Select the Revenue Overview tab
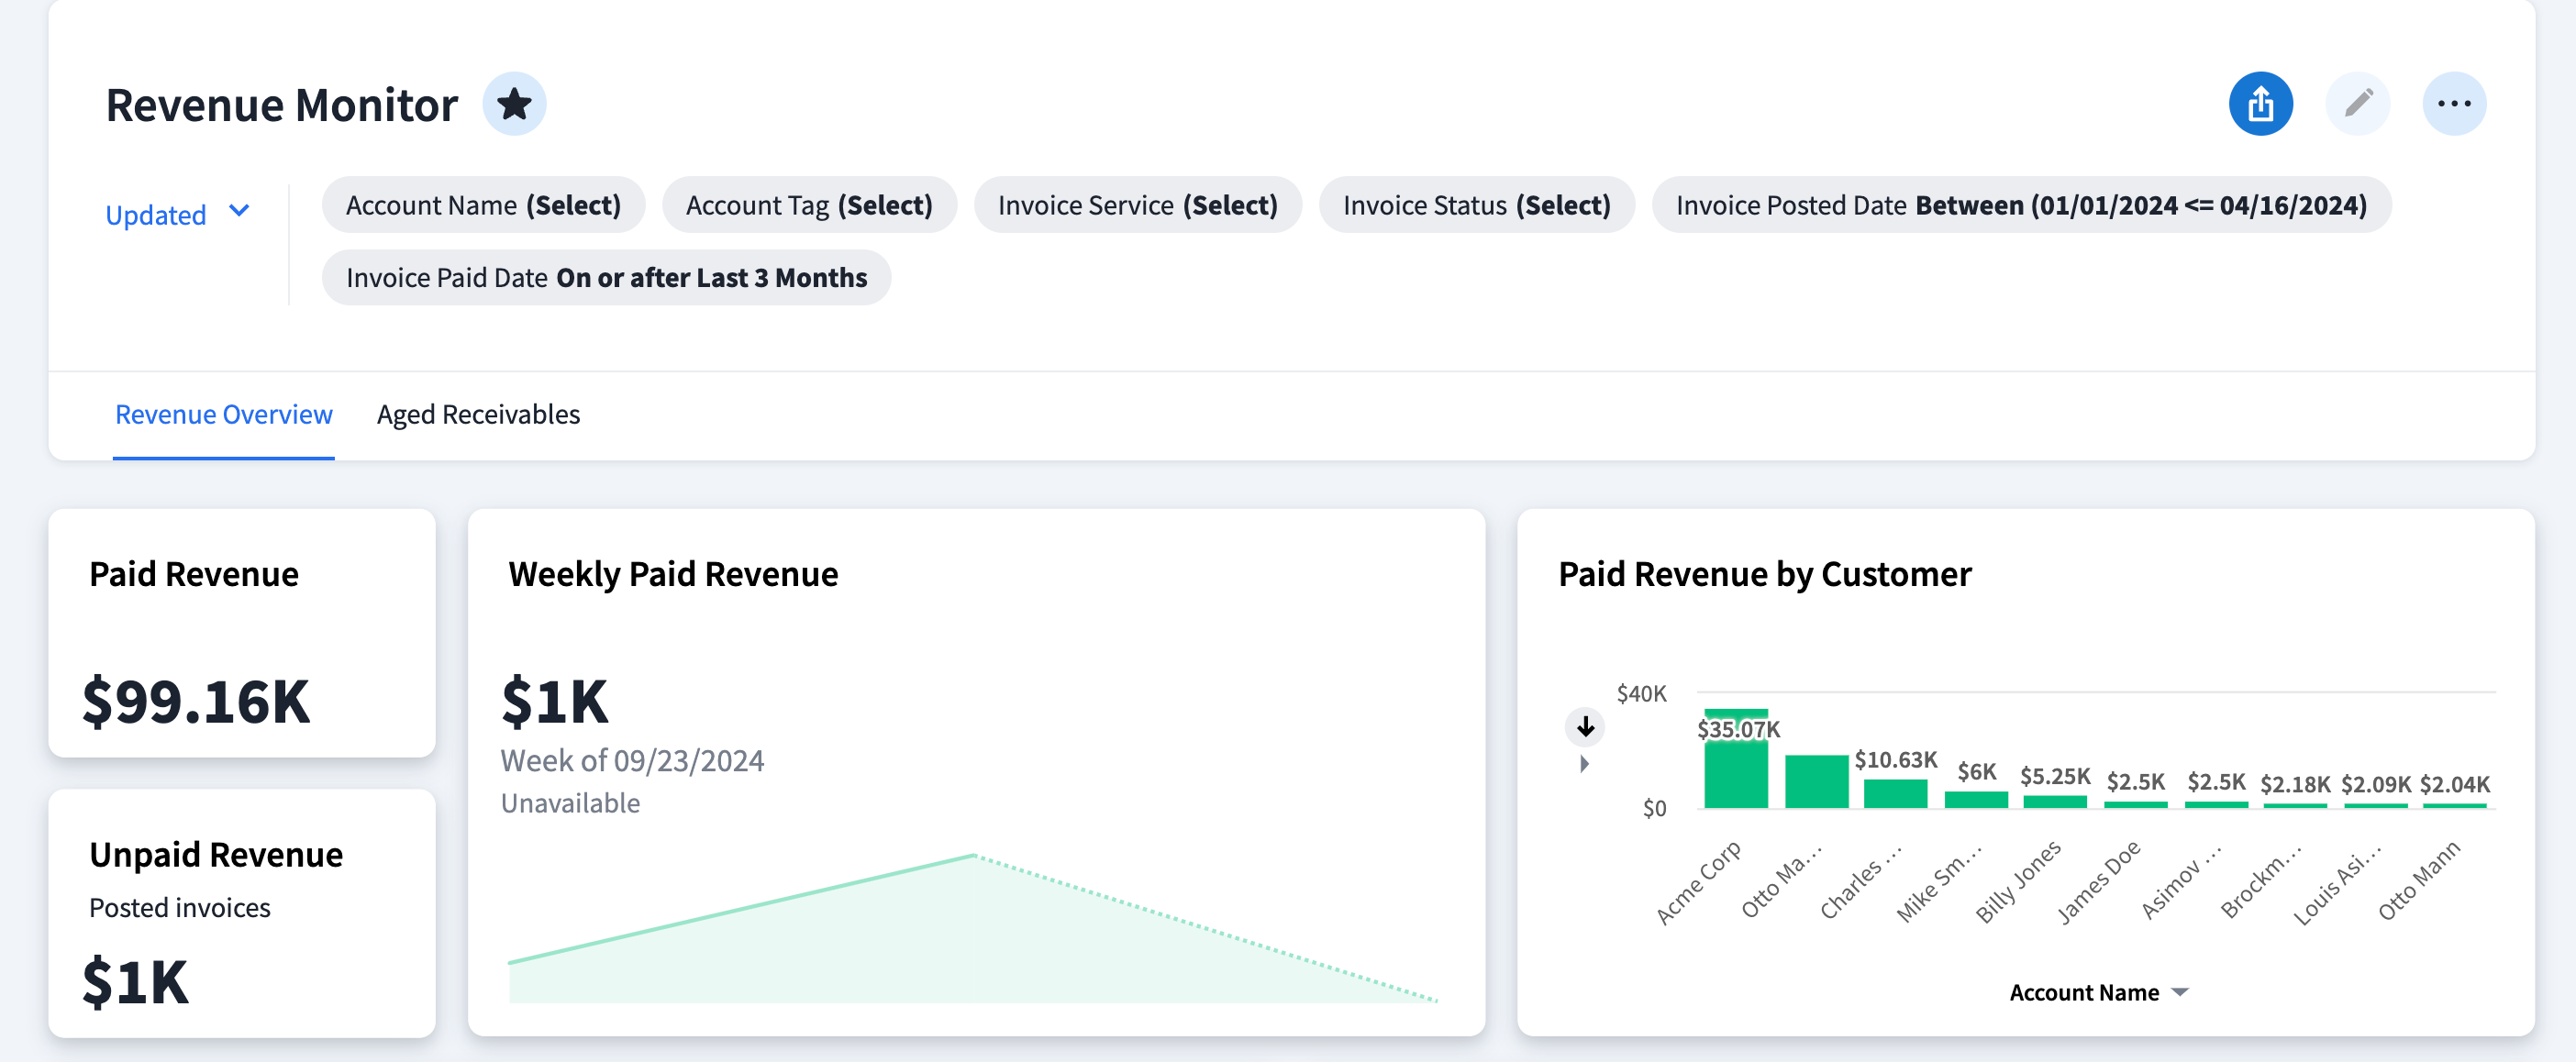This screenshot has height=1062, width=2576. (x=223, y=414)
